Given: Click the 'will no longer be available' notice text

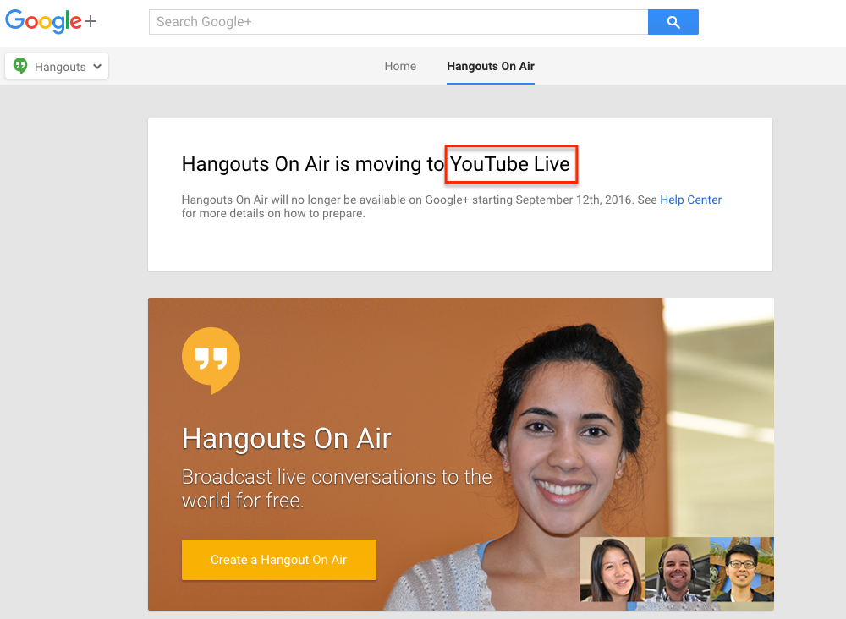Looking at the screenshot, I should click(x=451, y=206).
